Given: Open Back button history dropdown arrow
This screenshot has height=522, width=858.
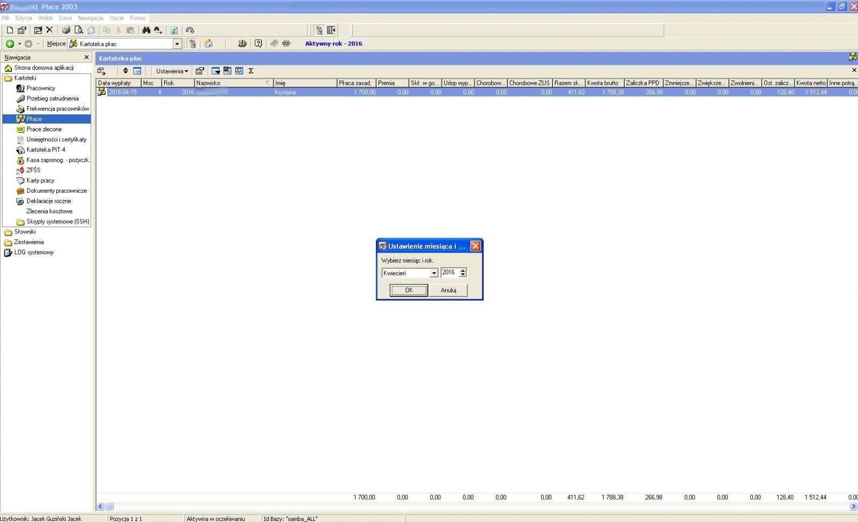Looking at the screenshot, I should point(19,44).
